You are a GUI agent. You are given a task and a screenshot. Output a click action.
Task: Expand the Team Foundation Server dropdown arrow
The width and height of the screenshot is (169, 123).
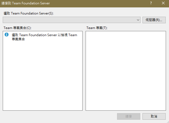pyautogui.click(x=138, y=20)
